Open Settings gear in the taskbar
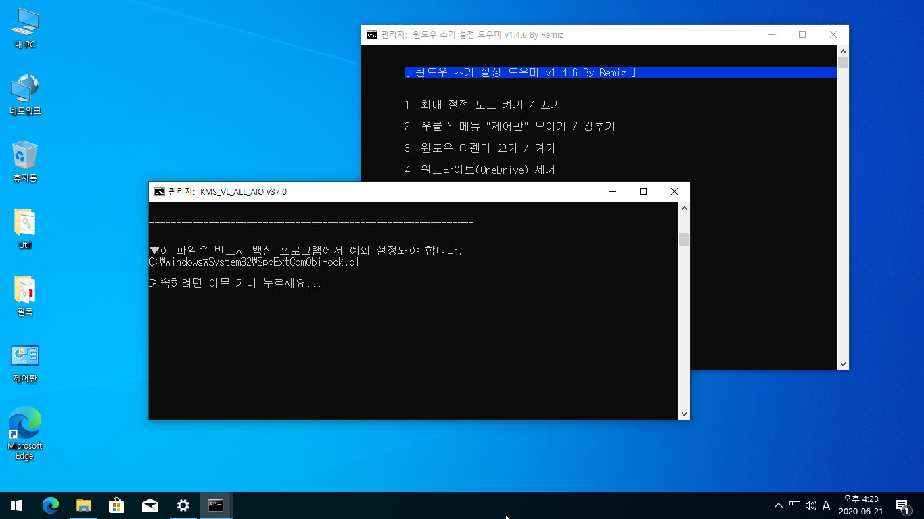Viewport: 924px width, 519px height. click(x=183, y=505)
